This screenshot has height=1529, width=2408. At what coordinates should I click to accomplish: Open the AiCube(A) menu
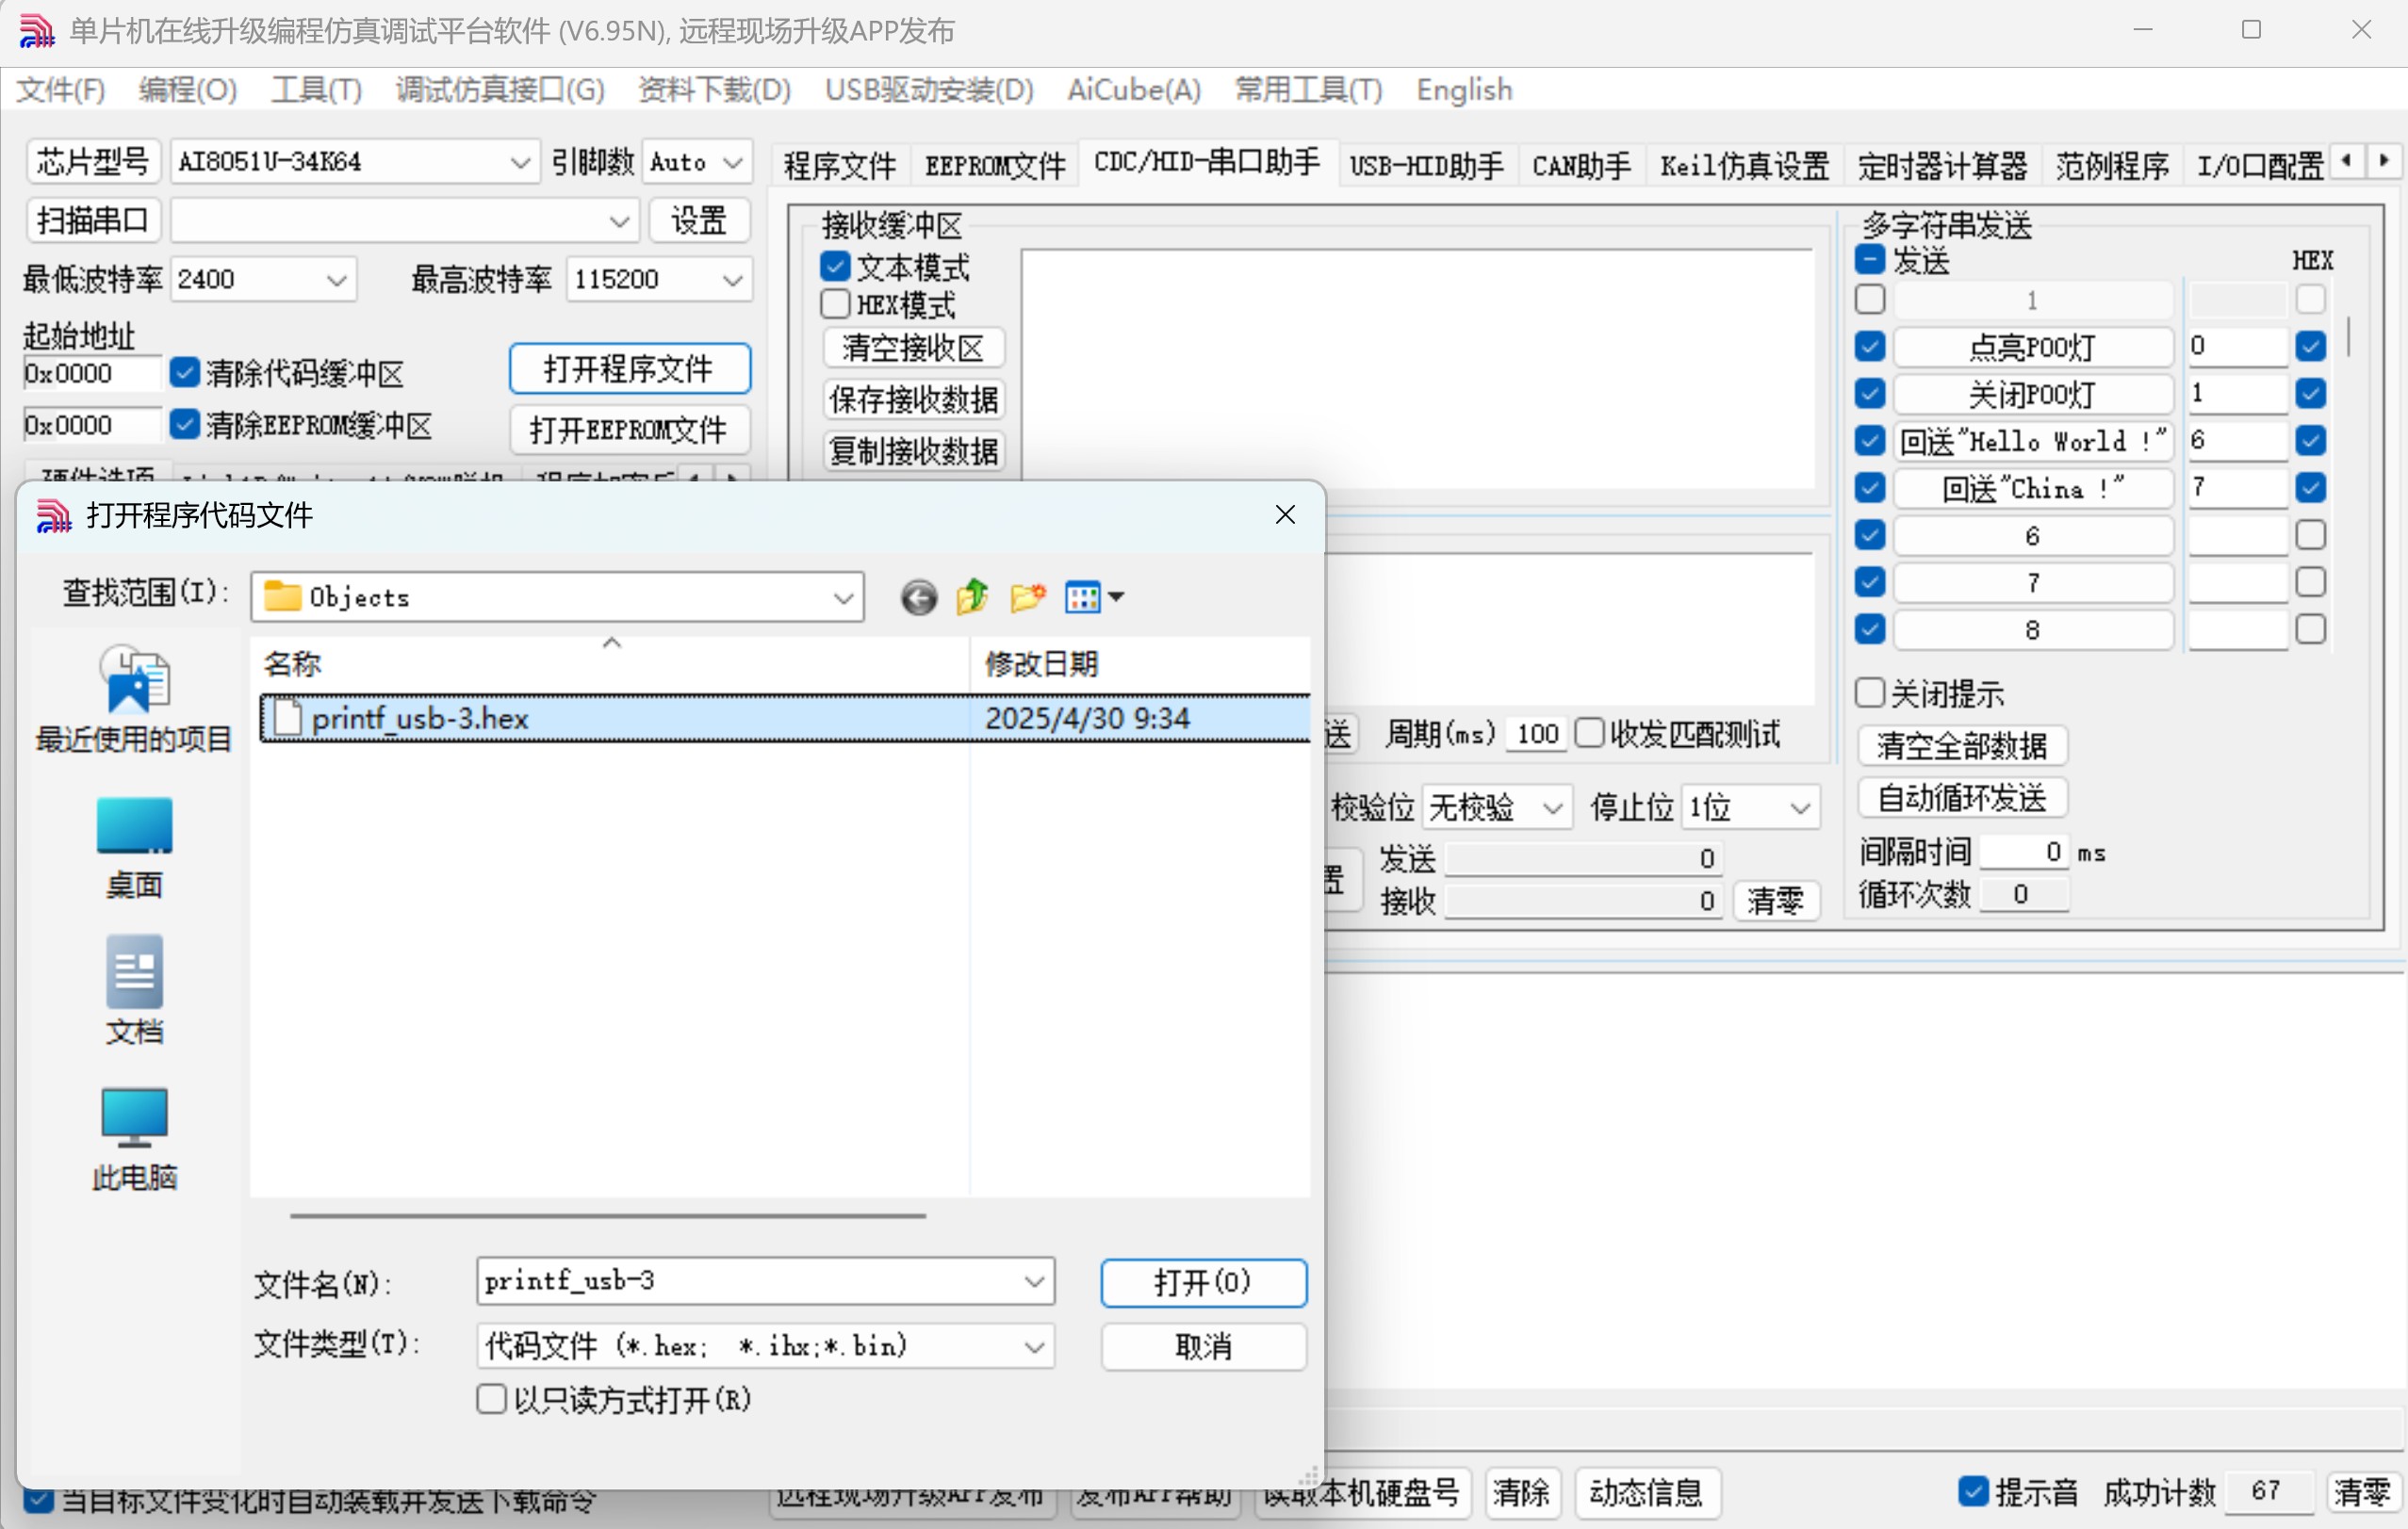[x=1134, y=89]
